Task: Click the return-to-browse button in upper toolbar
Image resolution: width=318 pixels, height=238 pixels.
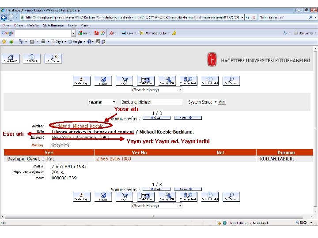Action: click(167, 81)
